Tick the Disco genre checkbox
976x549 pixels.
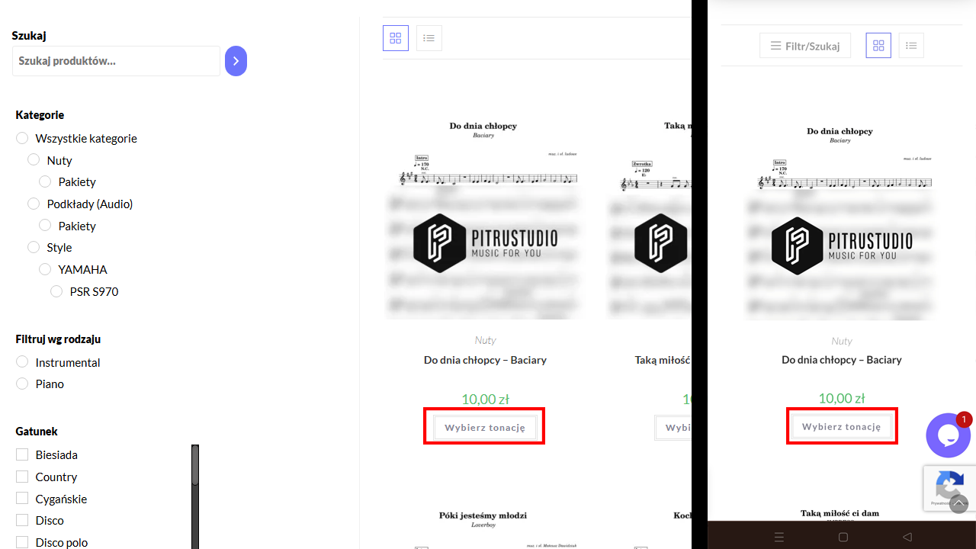click(x=22, y=520)
